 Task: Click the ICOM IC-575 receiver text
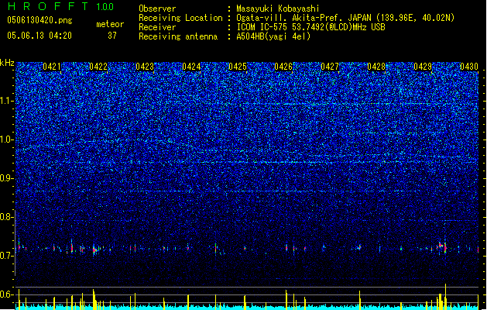coord(310,27)
